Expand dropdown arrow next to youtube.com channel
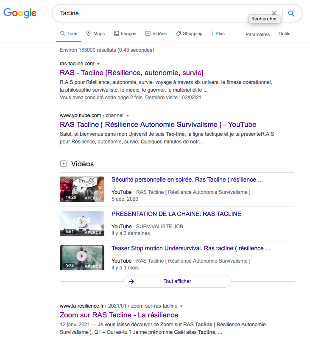This screenshot has height=342, width=310. [128, 115]
